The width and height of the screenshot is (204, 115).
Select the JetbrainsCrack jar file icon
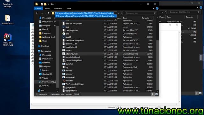pos(63,54)
